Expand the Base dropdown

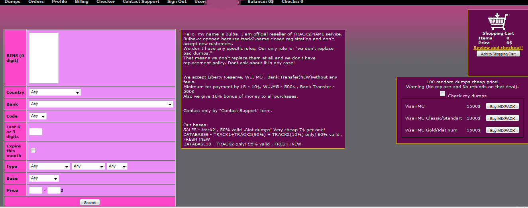44,178
